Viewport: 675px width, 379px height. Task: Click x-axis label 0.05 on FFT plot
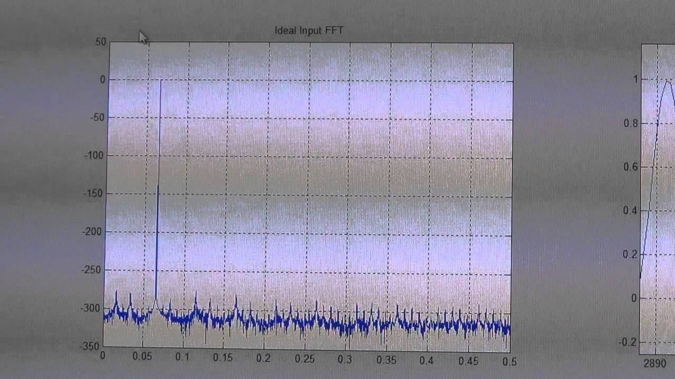tap(142, 356)
